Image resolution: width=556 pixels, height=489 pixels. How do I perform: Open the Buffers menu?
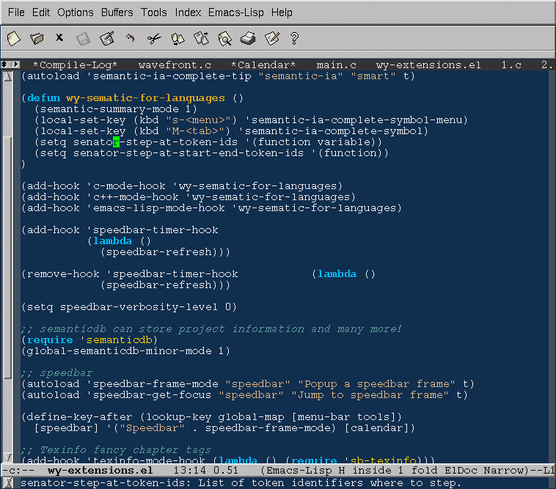[117, 12]
